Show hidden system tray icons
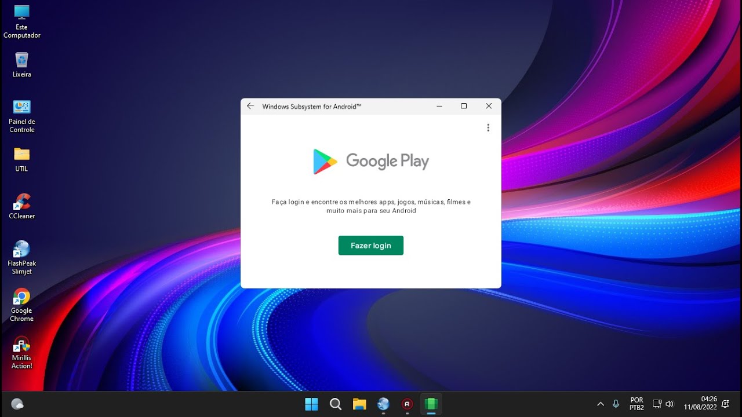 tap(601, 404)
